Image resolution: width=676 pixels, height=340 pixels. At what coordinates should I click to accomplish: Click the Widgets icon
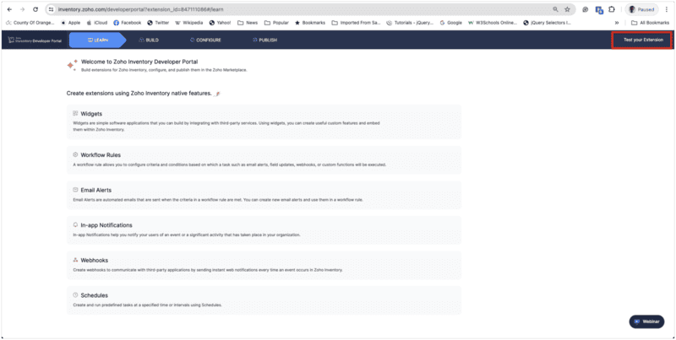(x=75, y=113)
